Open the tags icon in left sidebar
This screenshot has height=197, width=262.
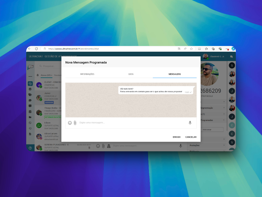pos(30,95)
